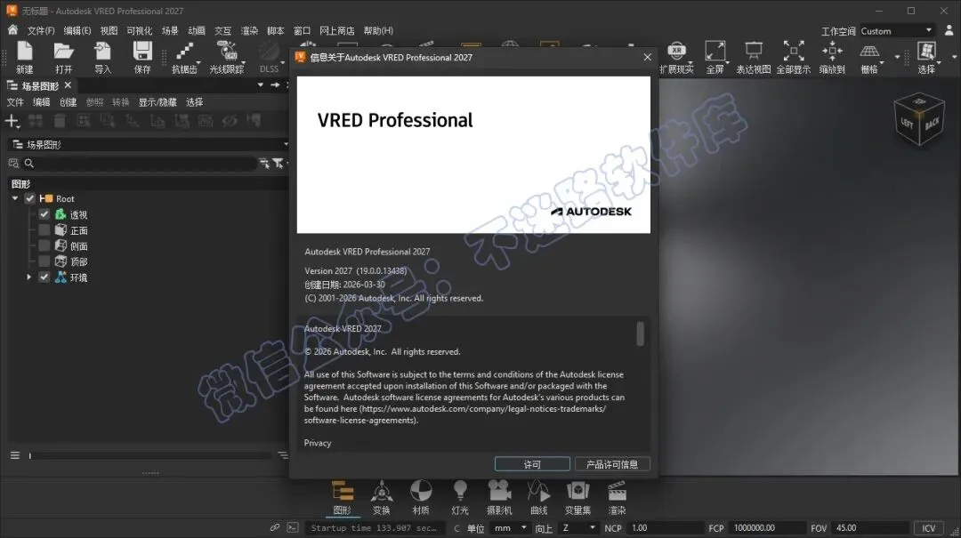961x538 pixels.
Task: Click the home icon in menu bar
Action: tap(12, 30)
